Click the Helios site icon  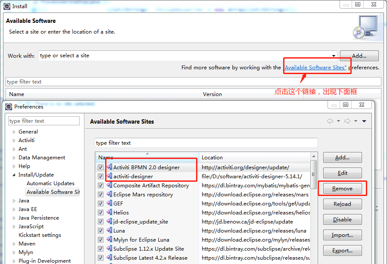(109, 212)
